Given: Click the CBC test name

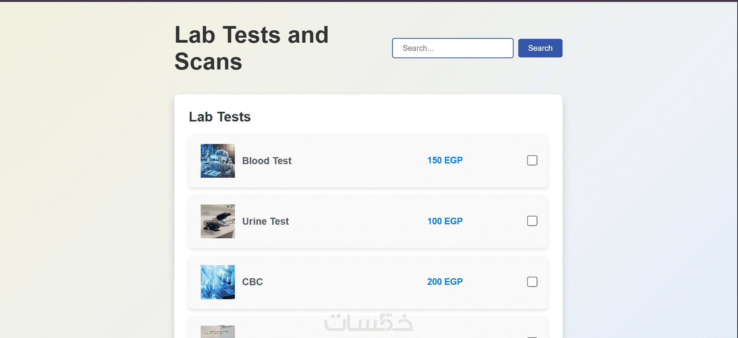Looking at the screenshot, I should 252,282.
